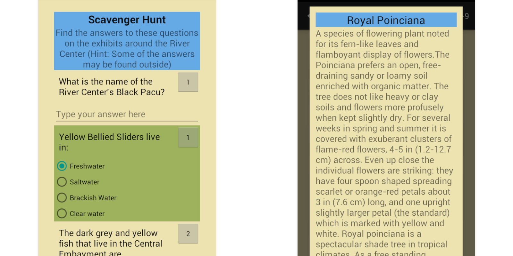The width and height of the screenshot is (513, 256).
Task: Click the 'Yellow Bellied Sliders live in:' question
Action: click(109, 142)
